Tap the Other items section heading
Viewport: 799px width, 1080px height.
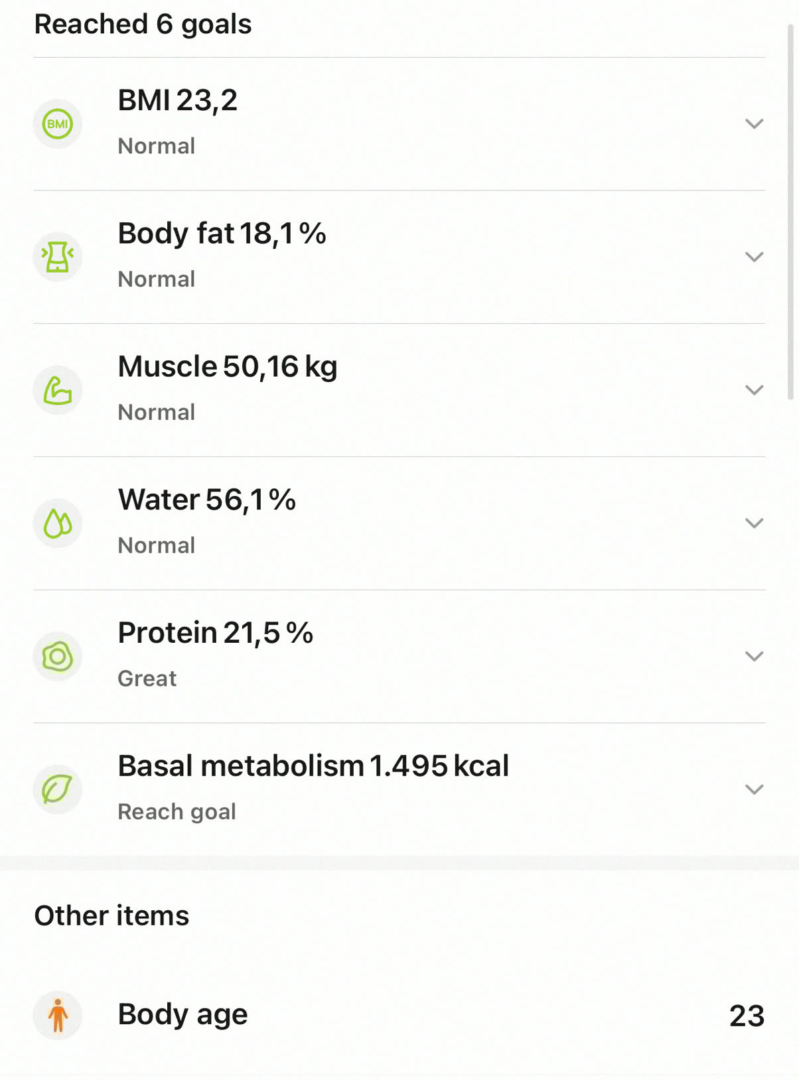pos(111,916)
